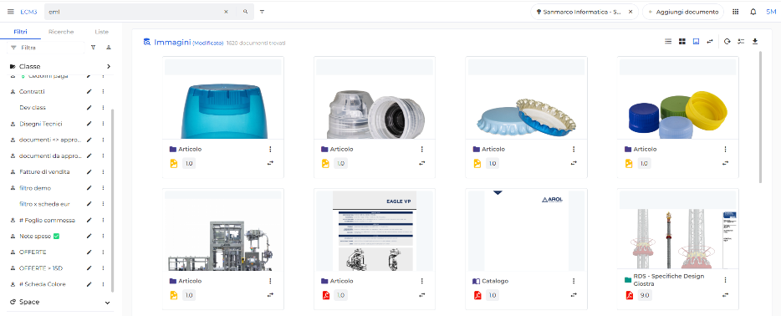
Task: Switch to the Liste tab
Action: 102,32
